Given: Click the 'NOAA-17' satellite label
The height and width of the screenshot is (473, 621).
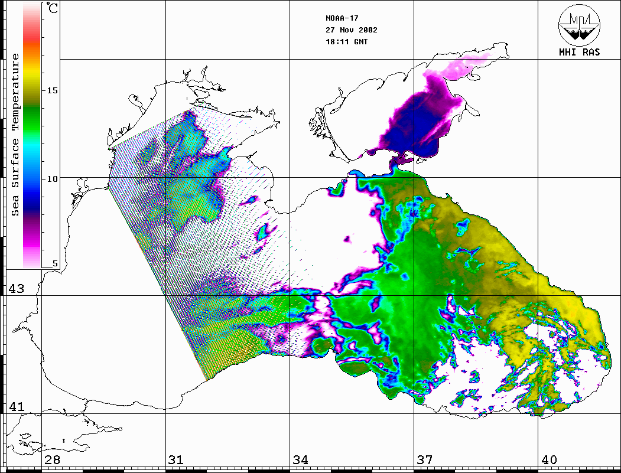Looking at the screenshot, I should (x=342, y=18).
